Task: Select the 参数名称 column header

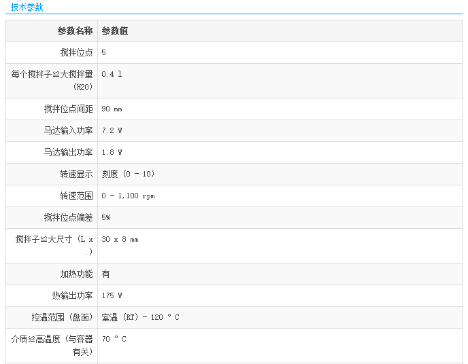Action: point(75,31)
